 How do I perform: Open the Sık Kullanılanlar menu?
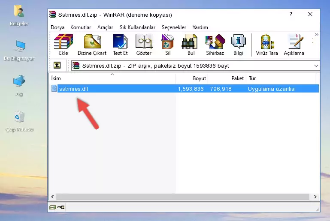click(x=137, y=27)
